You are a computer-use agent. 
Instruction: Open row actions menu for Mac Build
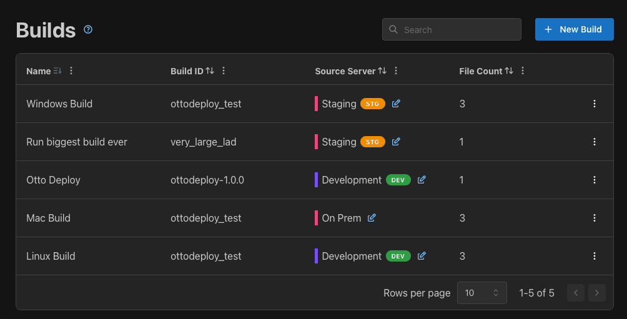click(595, 218)
